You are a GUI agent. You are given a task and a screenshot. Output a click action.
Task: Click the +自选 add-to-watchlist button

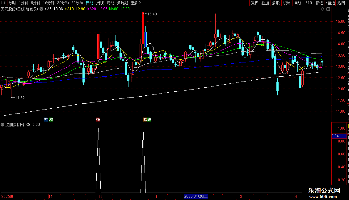click(330, 3)
